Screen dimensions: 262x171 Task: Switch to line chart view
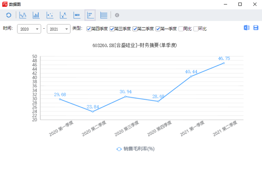(x=23, y=15)
